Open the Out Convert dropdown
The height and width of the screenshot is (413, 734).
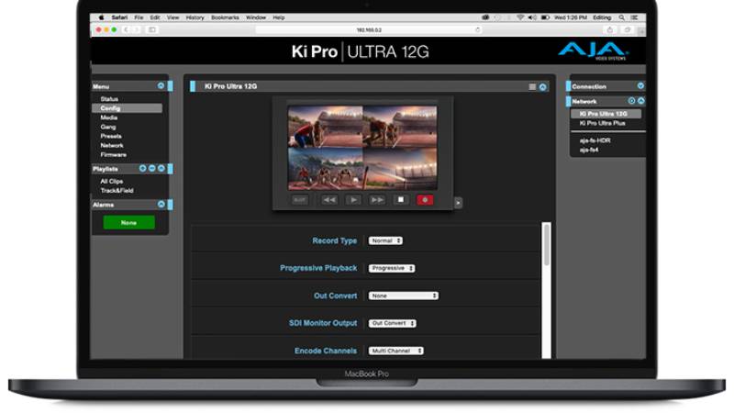point(404,296)
